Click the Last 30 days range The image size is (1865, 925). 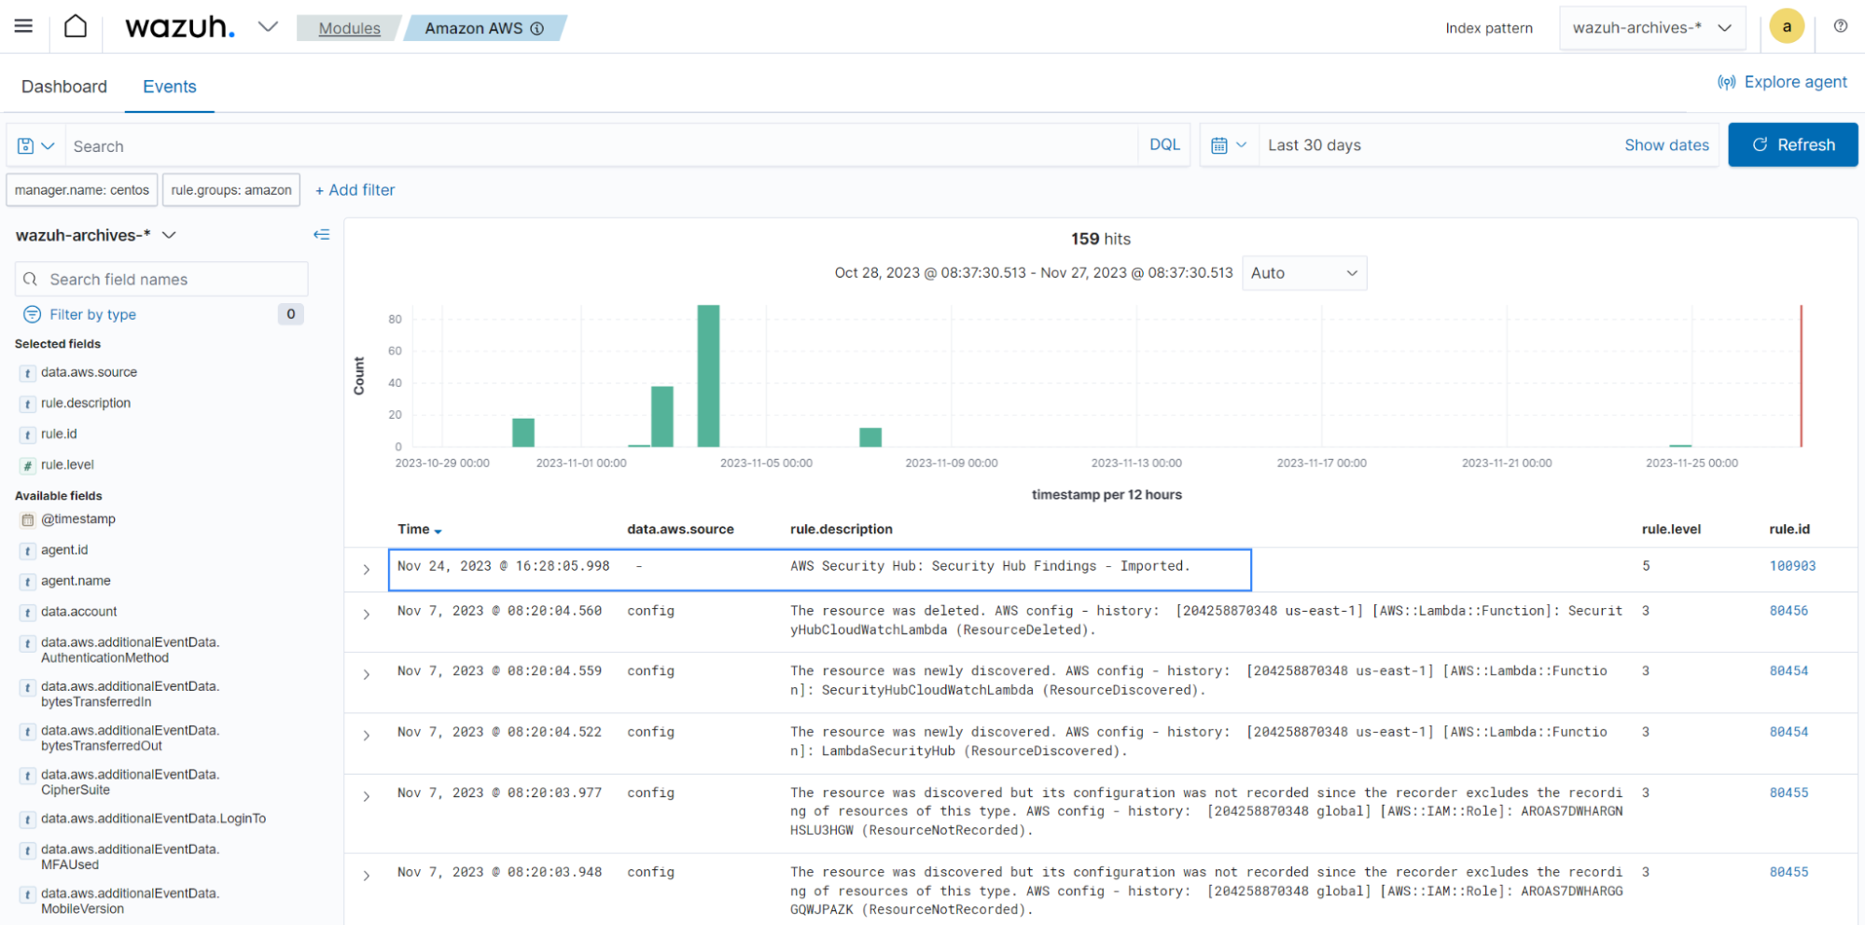(1315, 145)
